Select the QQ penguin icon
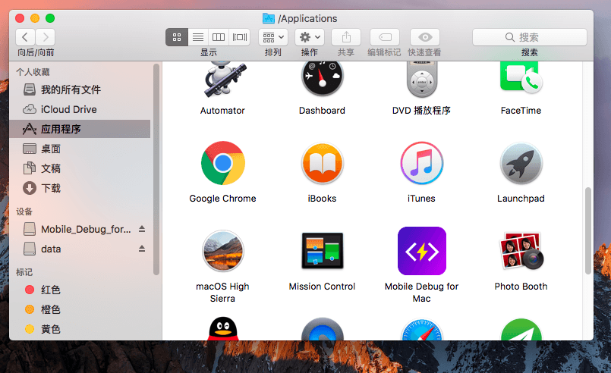 coord(223,328)
